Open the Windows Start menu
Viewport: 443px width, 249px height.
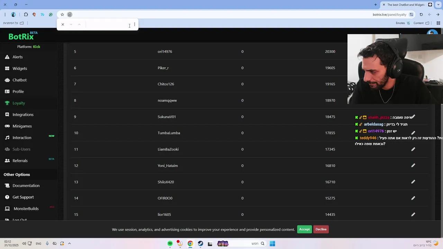coord(272,244)
